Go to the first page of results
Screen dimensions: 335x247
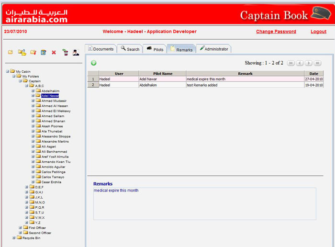tap(290, 63)
